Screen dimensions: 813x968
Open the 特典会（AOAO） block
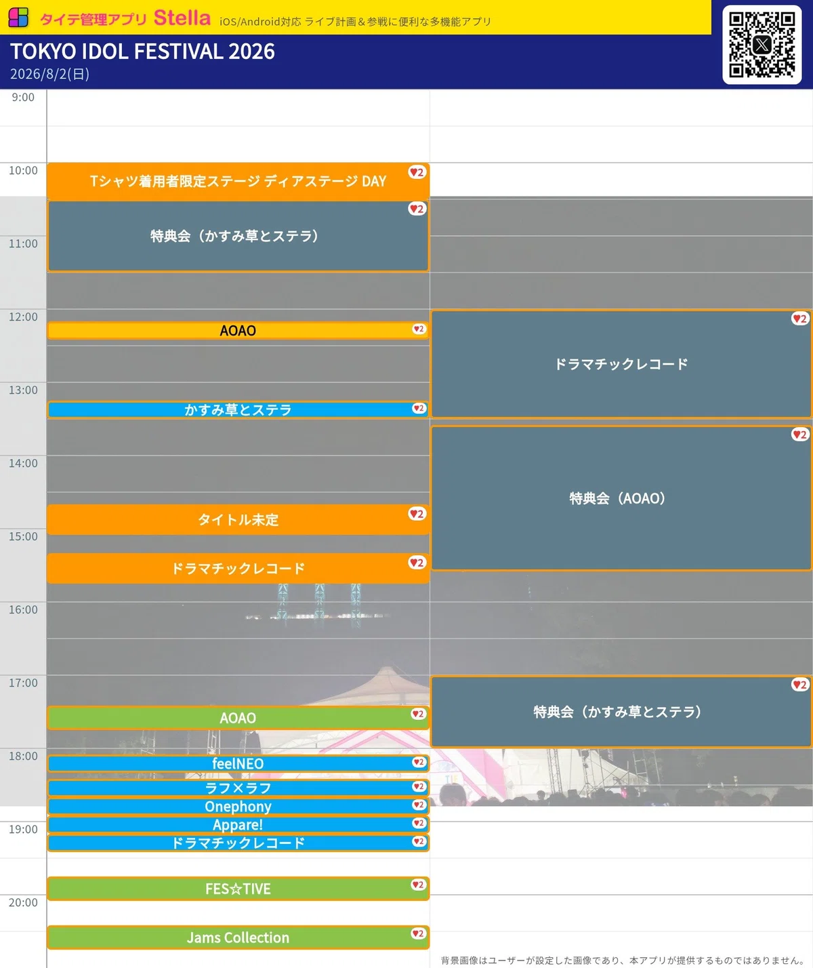click(x=621, y=498)
